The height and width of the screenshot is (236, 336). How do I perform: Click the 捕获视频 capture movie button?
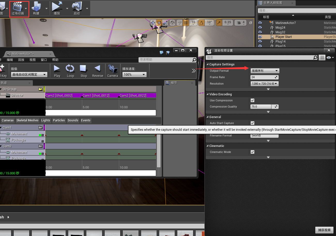click(x=324, y=230)
